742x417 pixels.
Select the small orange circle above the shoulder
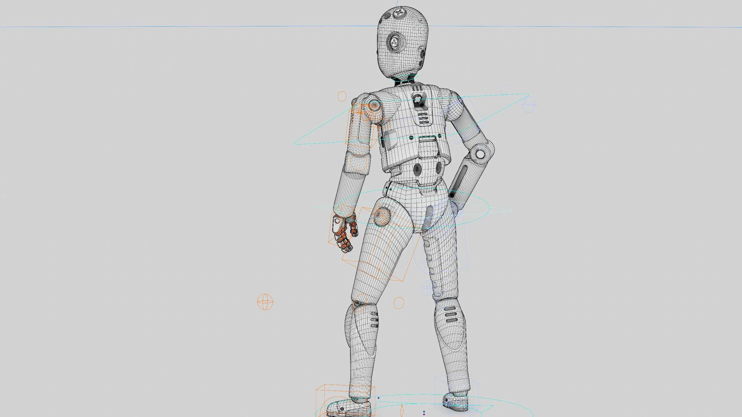click(x=342, y=96)
